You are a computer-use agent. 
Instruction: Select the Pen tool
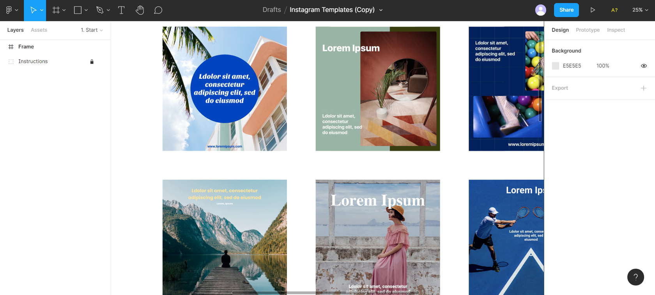click(100, 10)
